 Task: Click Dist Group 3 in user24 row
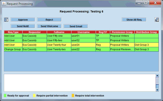(x=146, y=45)
